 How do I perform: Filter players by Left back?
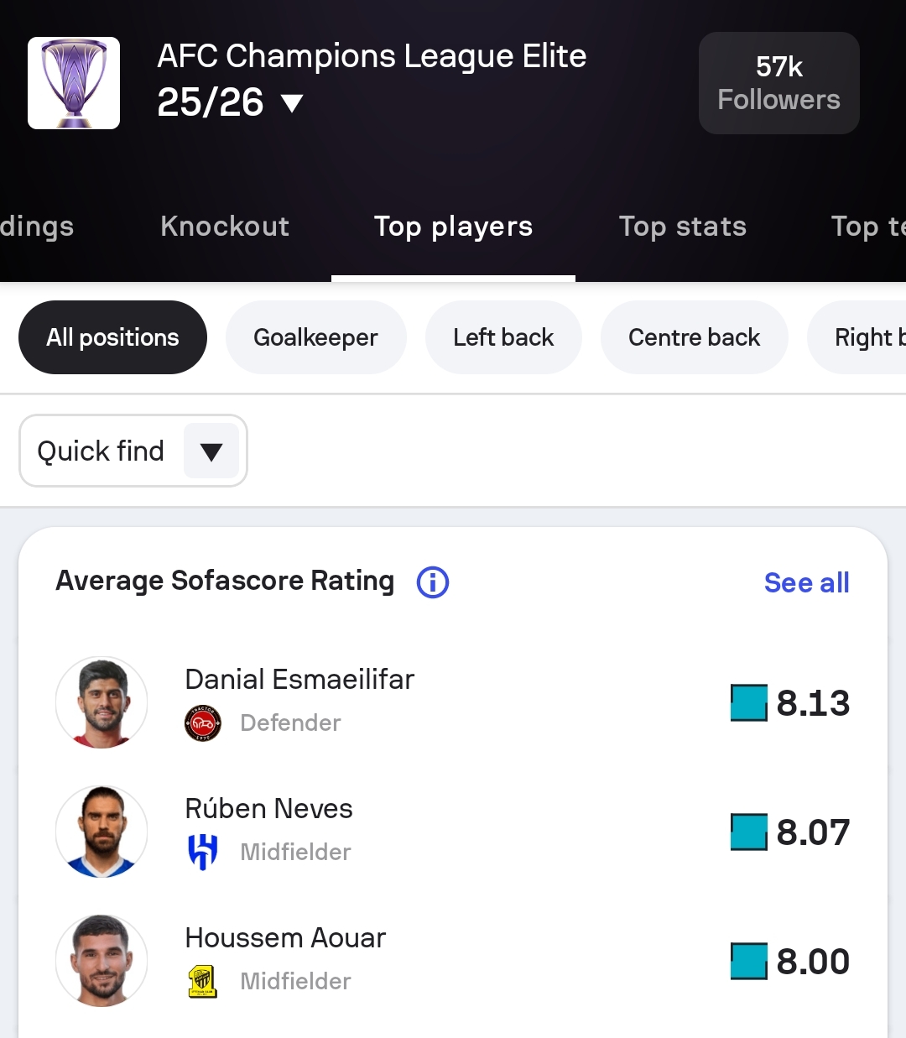tap(503, 337)
